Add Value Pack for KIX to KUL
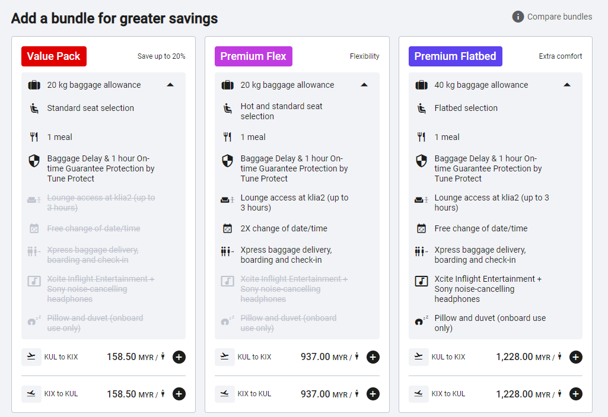The image size is (608, 417). [179, 394]
